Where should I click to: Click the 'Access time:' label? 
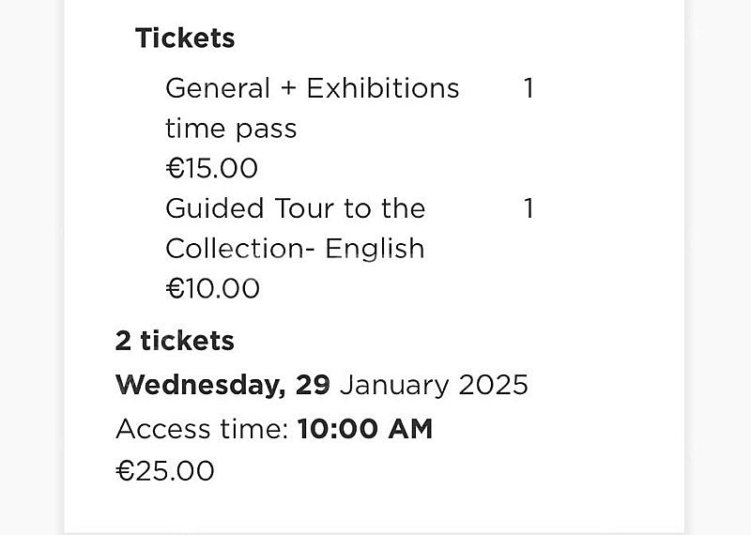[x=202, y=429]
